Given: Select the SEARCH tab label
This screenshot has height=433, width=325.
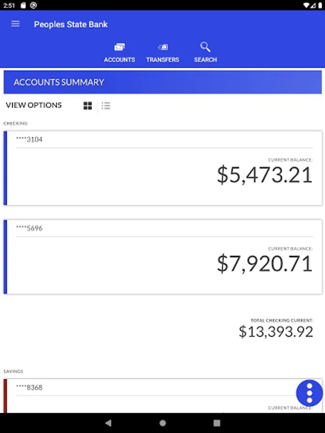Looking at the screenshot, I should (205, 60).
